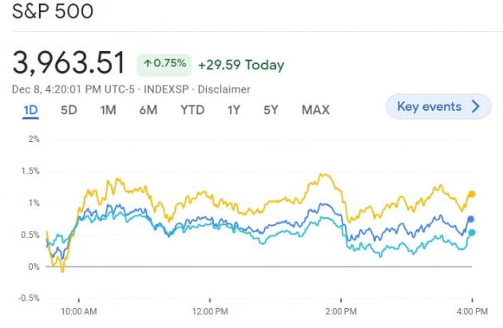Click the 2:00 PM time axis label

[340, 310]
